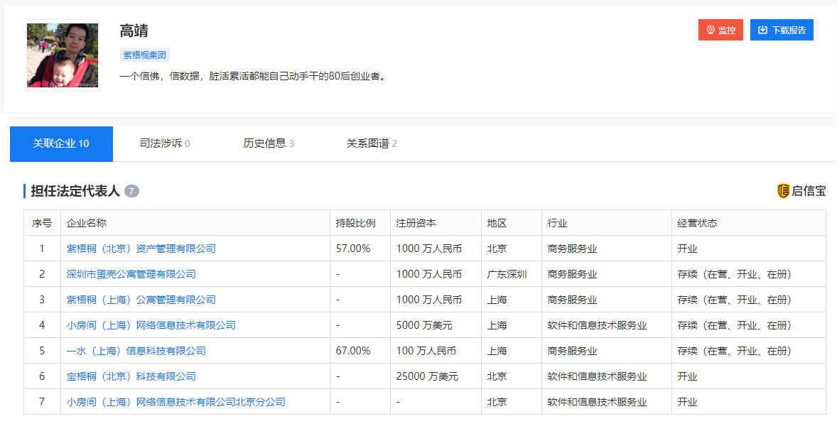Click the 下载报告 download report button

coord(782,30)
